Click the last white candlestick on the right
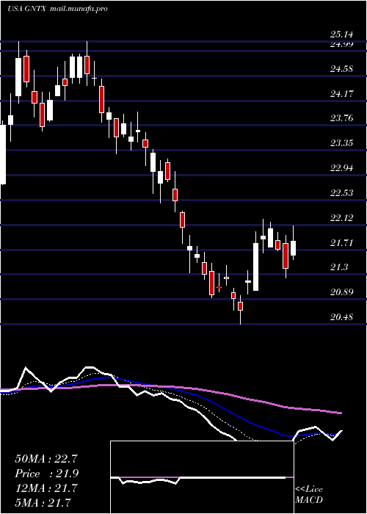 [x=293, y=248]
